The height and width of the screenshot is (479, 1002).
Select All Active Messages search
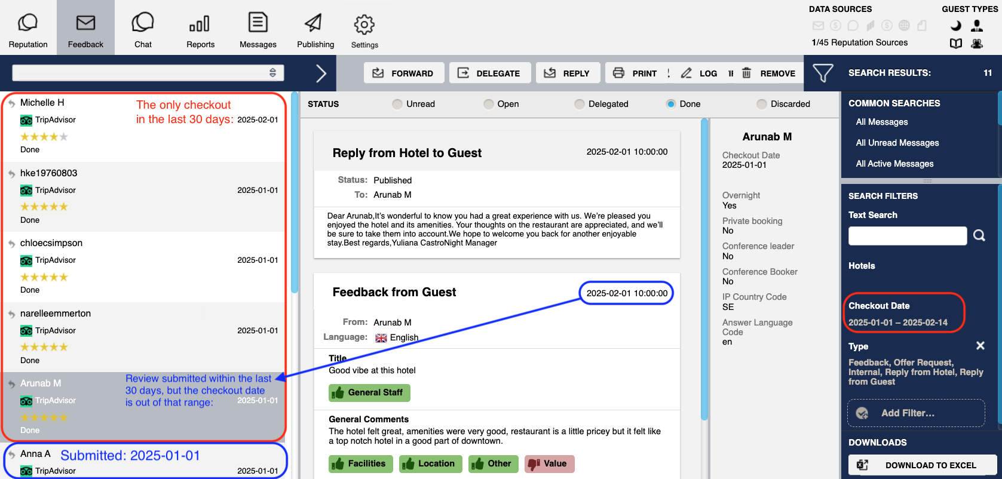894,164
